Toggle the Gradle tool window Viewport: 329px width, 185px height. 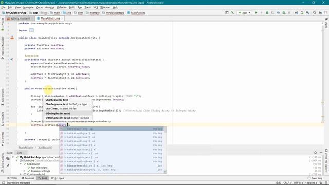point(326,23)
